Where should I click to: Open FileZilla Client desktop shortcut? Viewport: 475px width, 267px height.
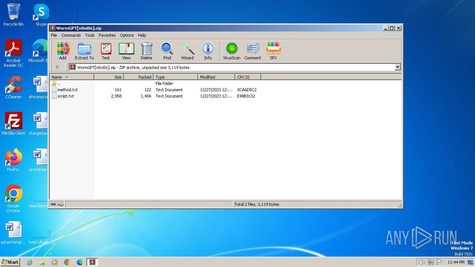pos(13,124)
